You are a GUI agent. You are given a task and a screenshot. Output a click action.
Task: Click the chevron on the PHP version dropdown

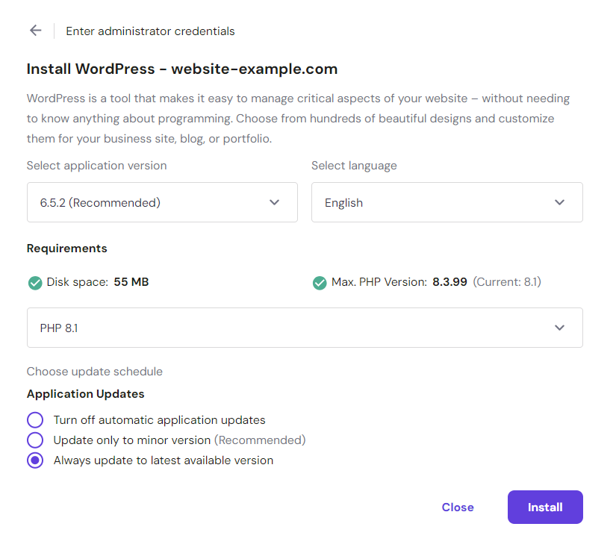(559, 327)
